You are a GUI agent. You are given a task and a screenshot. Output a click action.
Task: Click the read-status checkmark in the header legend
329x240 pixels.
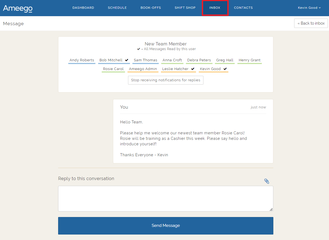click(138, 49)
